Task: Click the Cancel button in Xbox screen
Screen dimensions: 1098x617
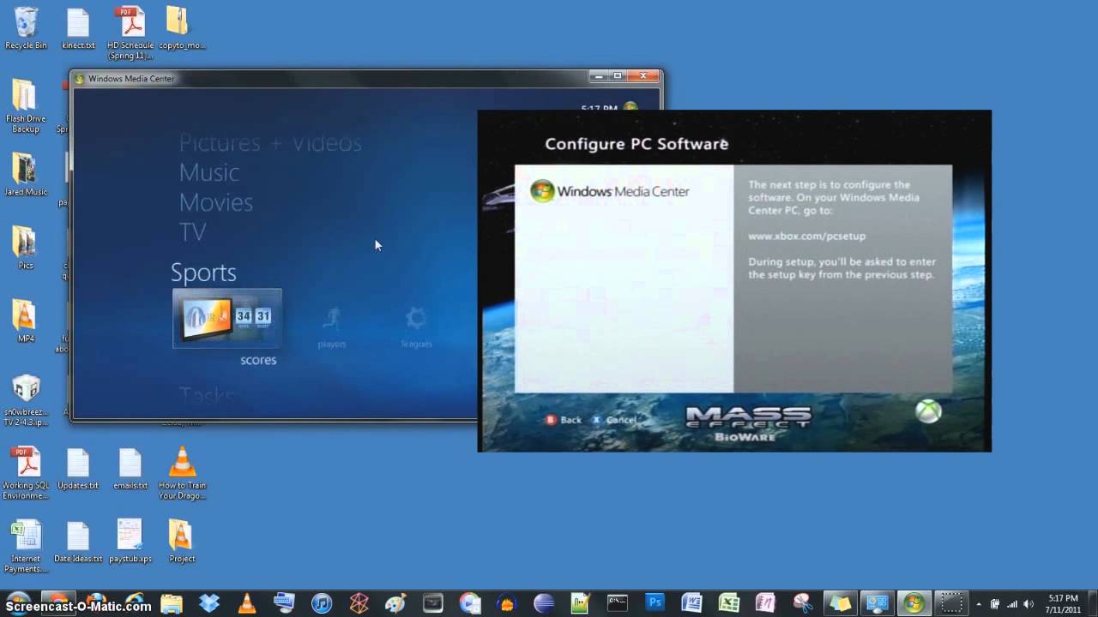Action: [x=613, y=420]
